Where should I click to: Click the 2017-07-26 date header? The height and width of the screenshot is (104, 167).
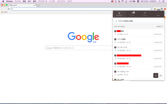coord(120,26)
